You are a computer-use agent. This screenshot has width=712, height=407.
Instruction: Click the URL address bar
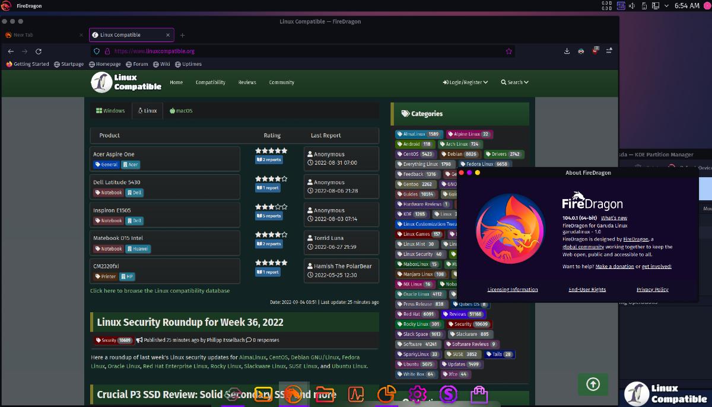point(297,52)
